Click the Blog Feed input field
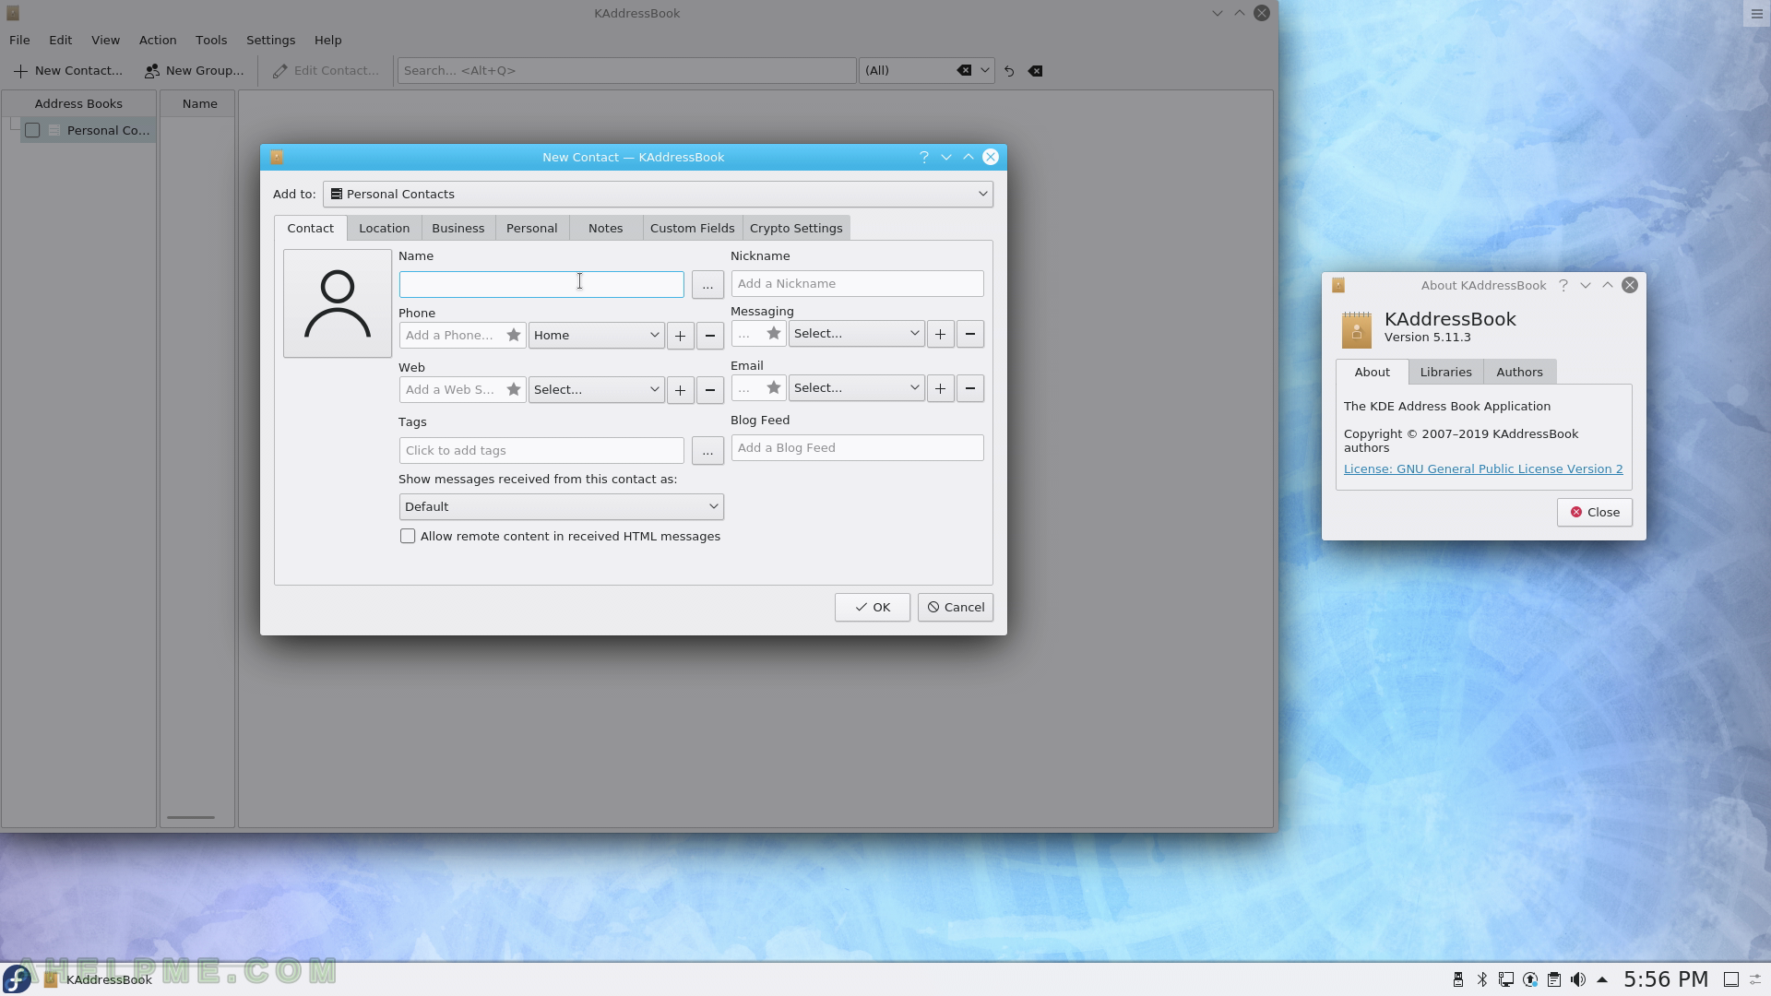The height and width of the screenshot is (996, 1771). click(x=857, y=447)
